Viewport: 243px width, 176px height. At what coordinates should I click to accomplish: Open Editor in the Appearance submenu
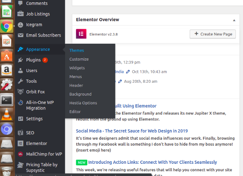coord(75,111)
